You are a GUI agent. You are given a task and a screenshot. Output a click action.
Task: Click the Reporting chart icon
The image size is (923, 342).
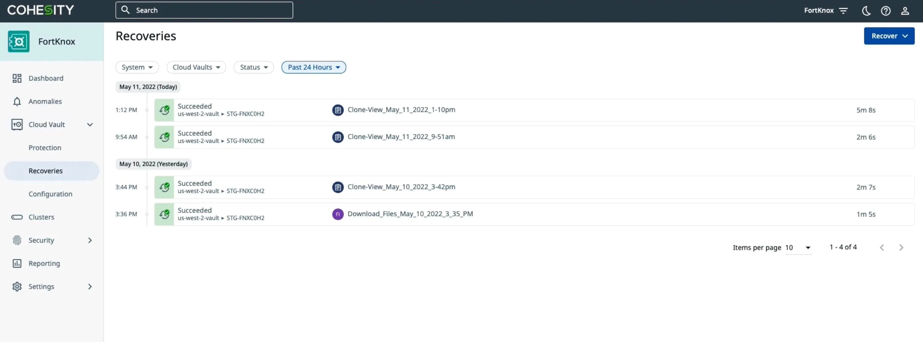17,264
